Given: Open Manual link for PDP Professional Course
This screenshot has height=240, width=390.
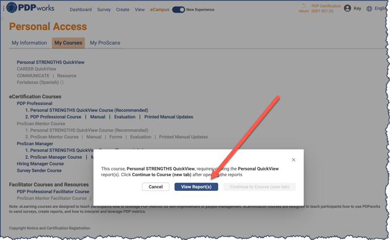Looking at the screenshot, I should pos(97,117).
